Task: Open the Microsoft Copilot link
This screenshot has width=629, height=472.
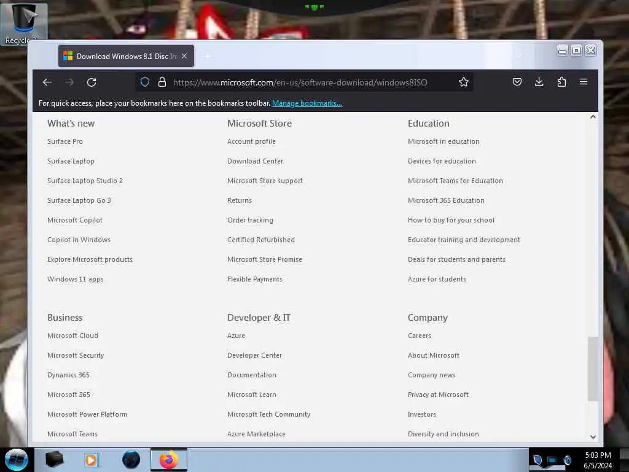Action: point(75,220)
